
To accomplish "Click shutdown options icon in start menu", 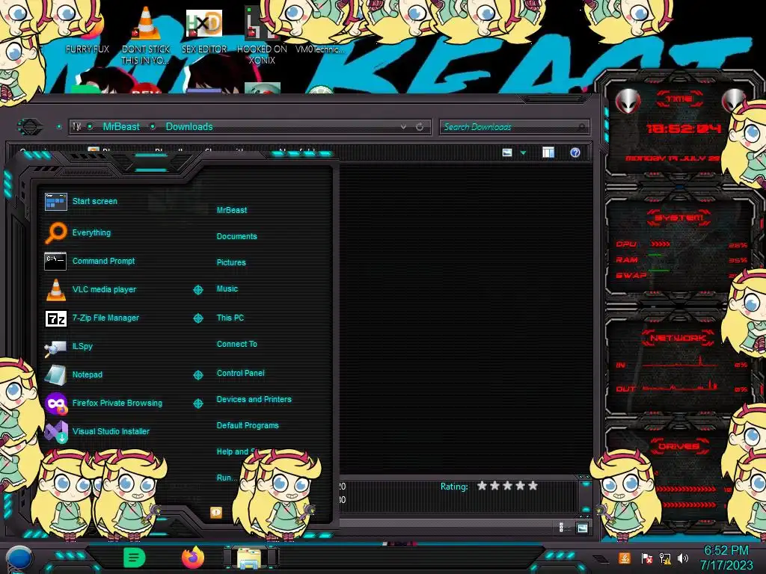I will pyautogui.click(x=216, y=512).
